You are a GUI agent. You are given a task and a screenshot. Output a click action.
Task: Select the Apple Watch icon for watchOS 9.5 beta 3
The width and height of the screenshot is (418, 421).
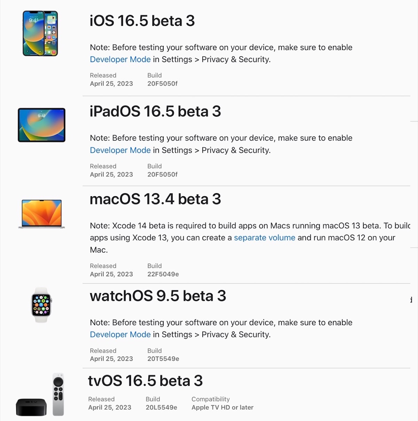tap(41, 305)
